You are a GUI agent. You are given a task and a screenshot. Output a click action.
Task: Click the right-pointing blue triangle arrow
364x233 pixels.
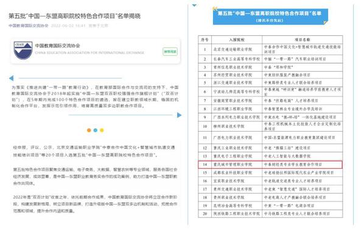click(x=179, y=115)
